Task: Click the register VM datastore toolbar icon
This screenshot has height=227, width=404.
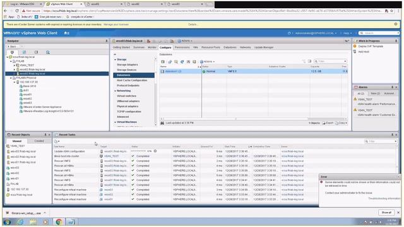Action: coord(170,62)
